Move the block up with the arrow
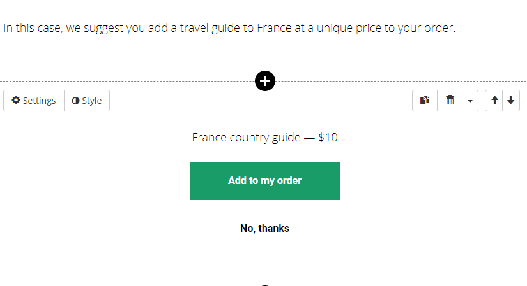Viewport: 527px width, 286px height. 494,100
